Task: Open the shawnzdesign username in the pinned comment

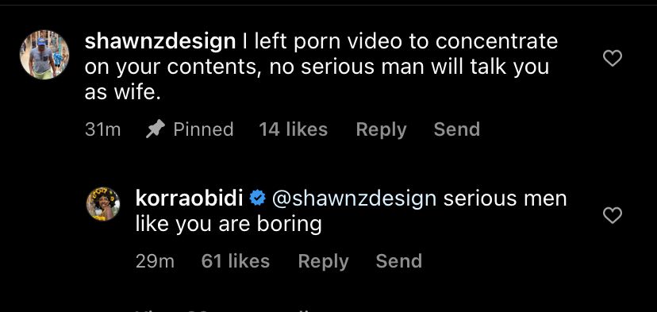Action: (160, 42)
